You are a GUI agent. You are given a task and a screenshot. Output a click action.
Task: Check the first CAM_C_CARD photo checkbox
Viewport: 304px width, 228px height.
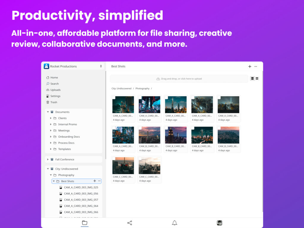[114, 159]
